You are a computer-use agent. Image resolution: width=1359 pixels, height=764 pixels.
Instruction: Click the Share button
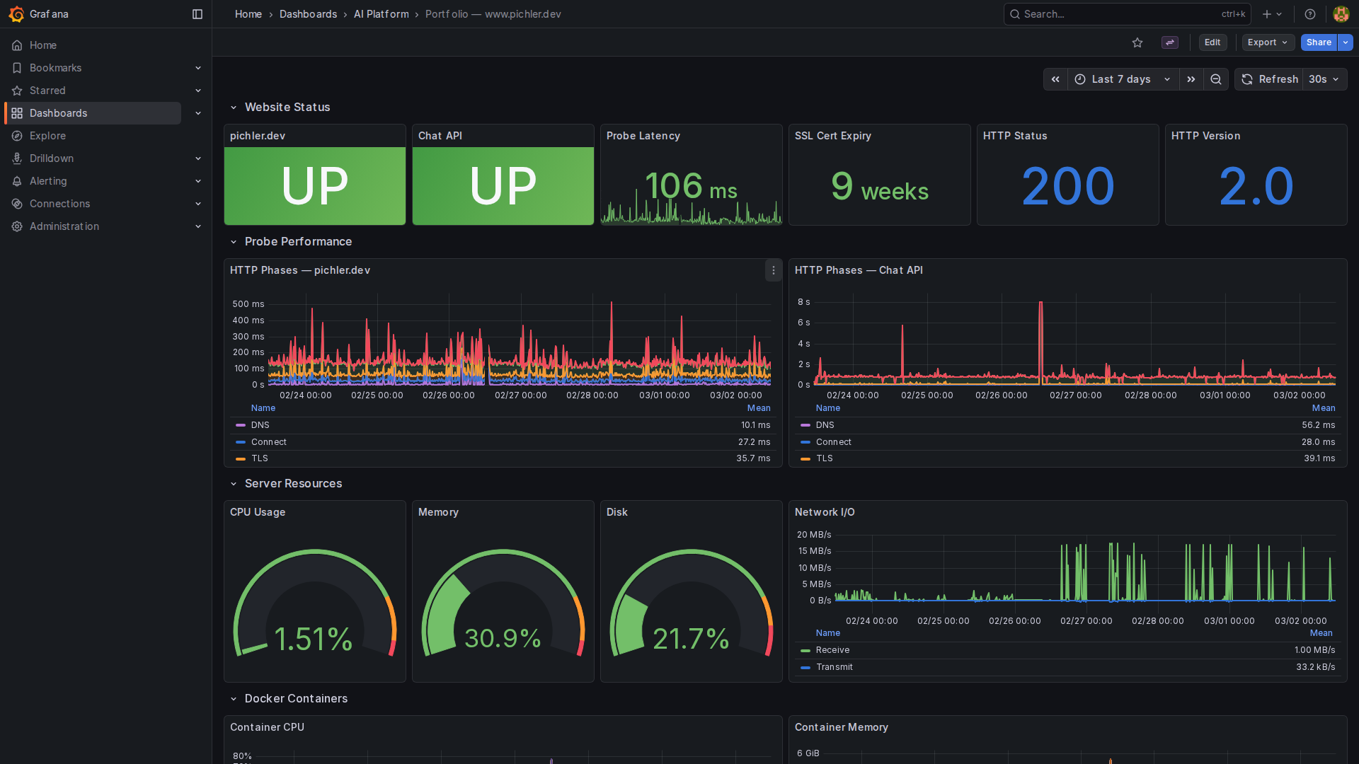tap(1318, 42)
